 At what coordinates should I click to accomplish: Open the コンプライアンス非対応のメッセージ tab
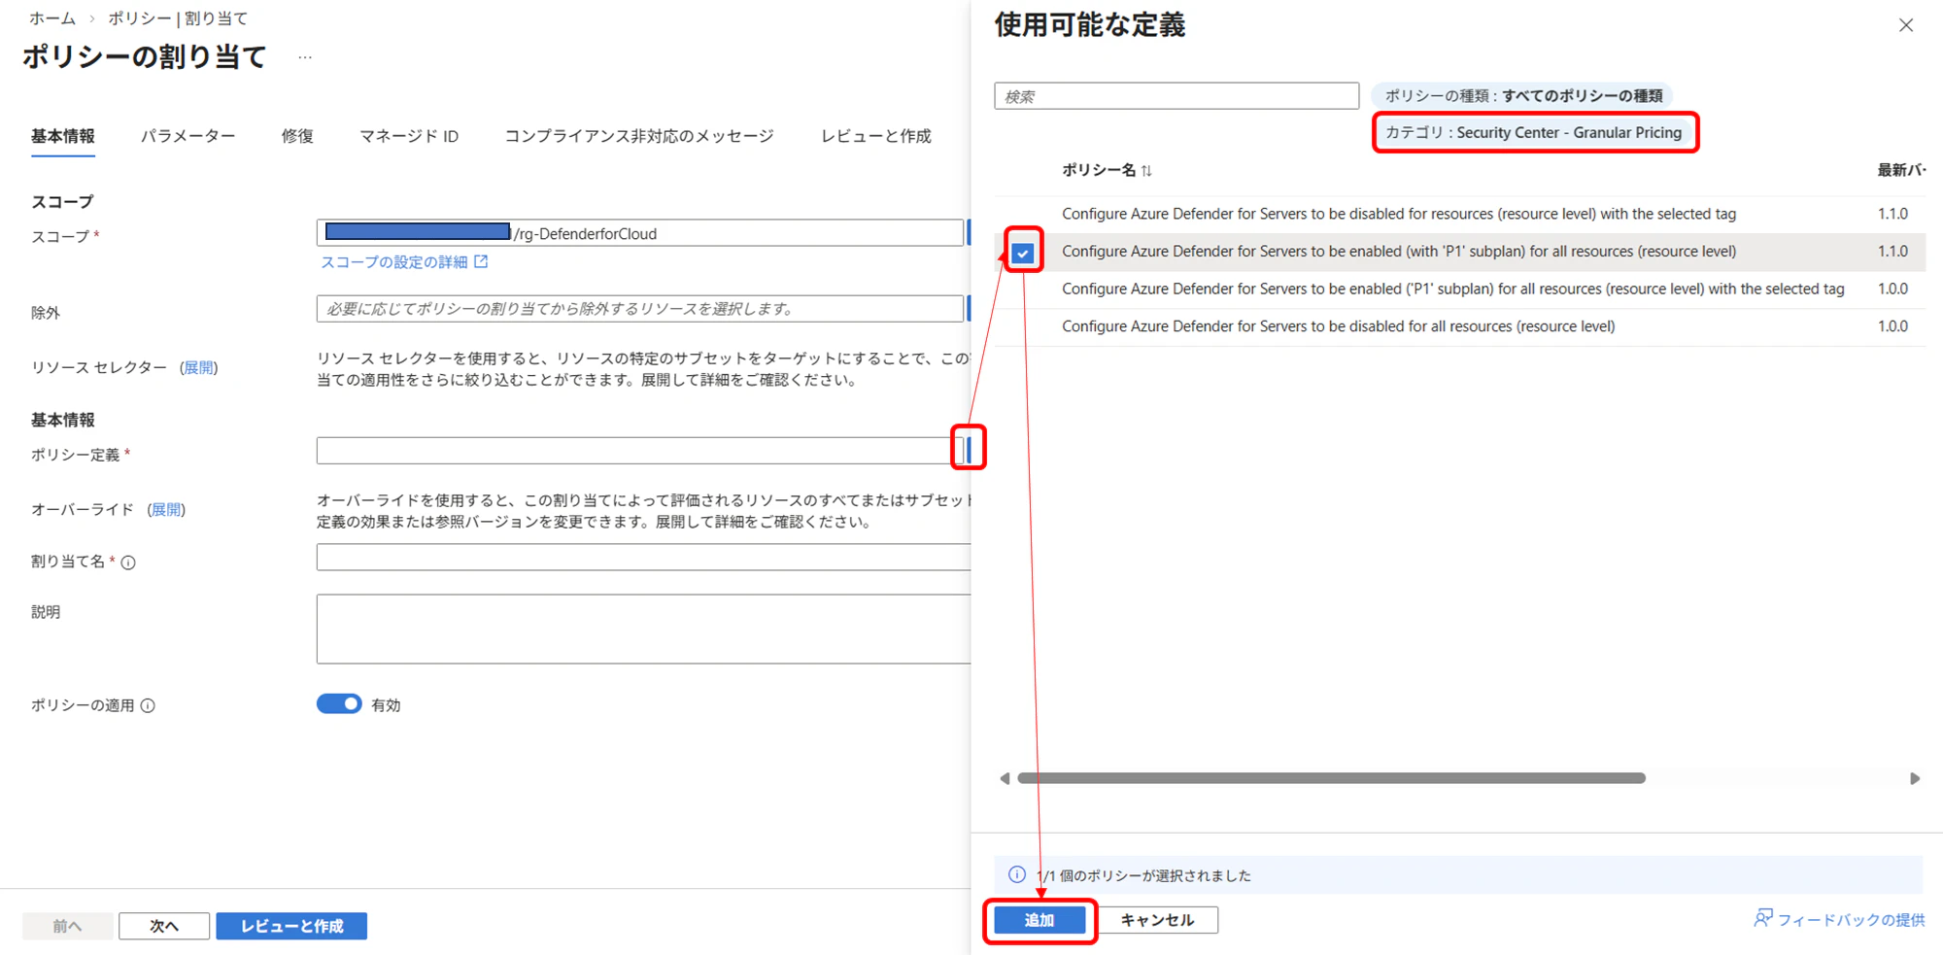tap(639, 136)
